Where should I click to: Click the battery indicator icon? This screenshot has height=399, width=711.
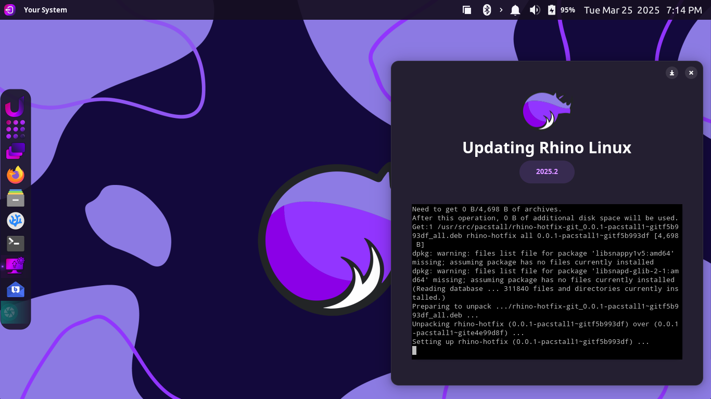click(552, 10)
